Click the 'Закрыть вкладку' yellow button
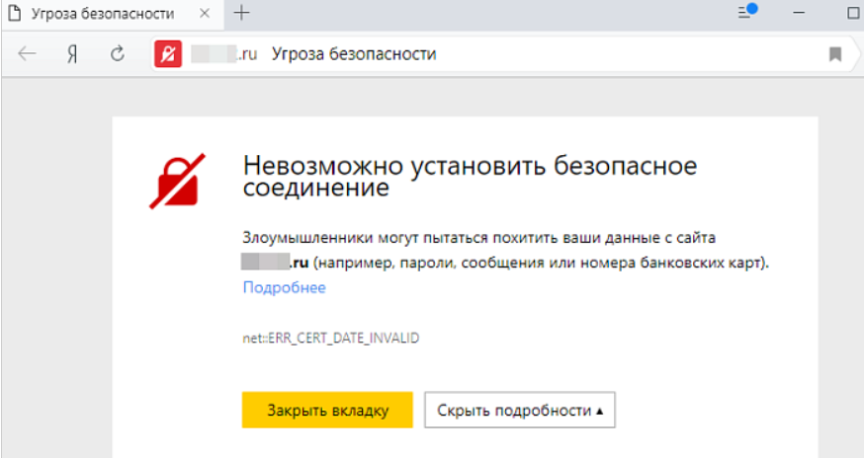The image size is (864, 458). (327, 410)
